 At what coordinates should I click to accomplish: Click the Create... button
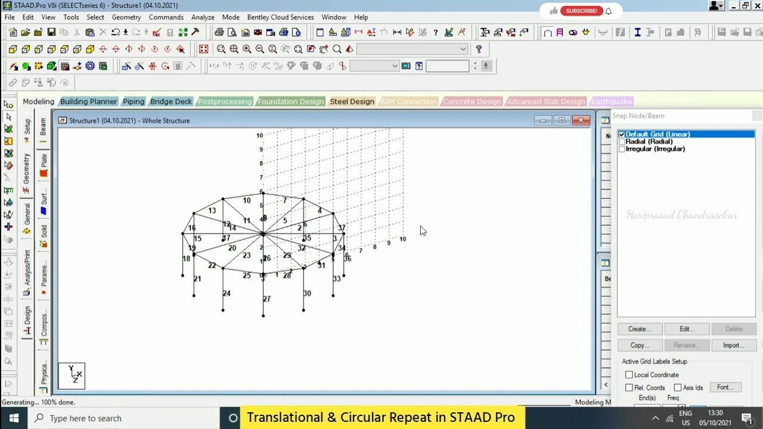click(640, 329)
